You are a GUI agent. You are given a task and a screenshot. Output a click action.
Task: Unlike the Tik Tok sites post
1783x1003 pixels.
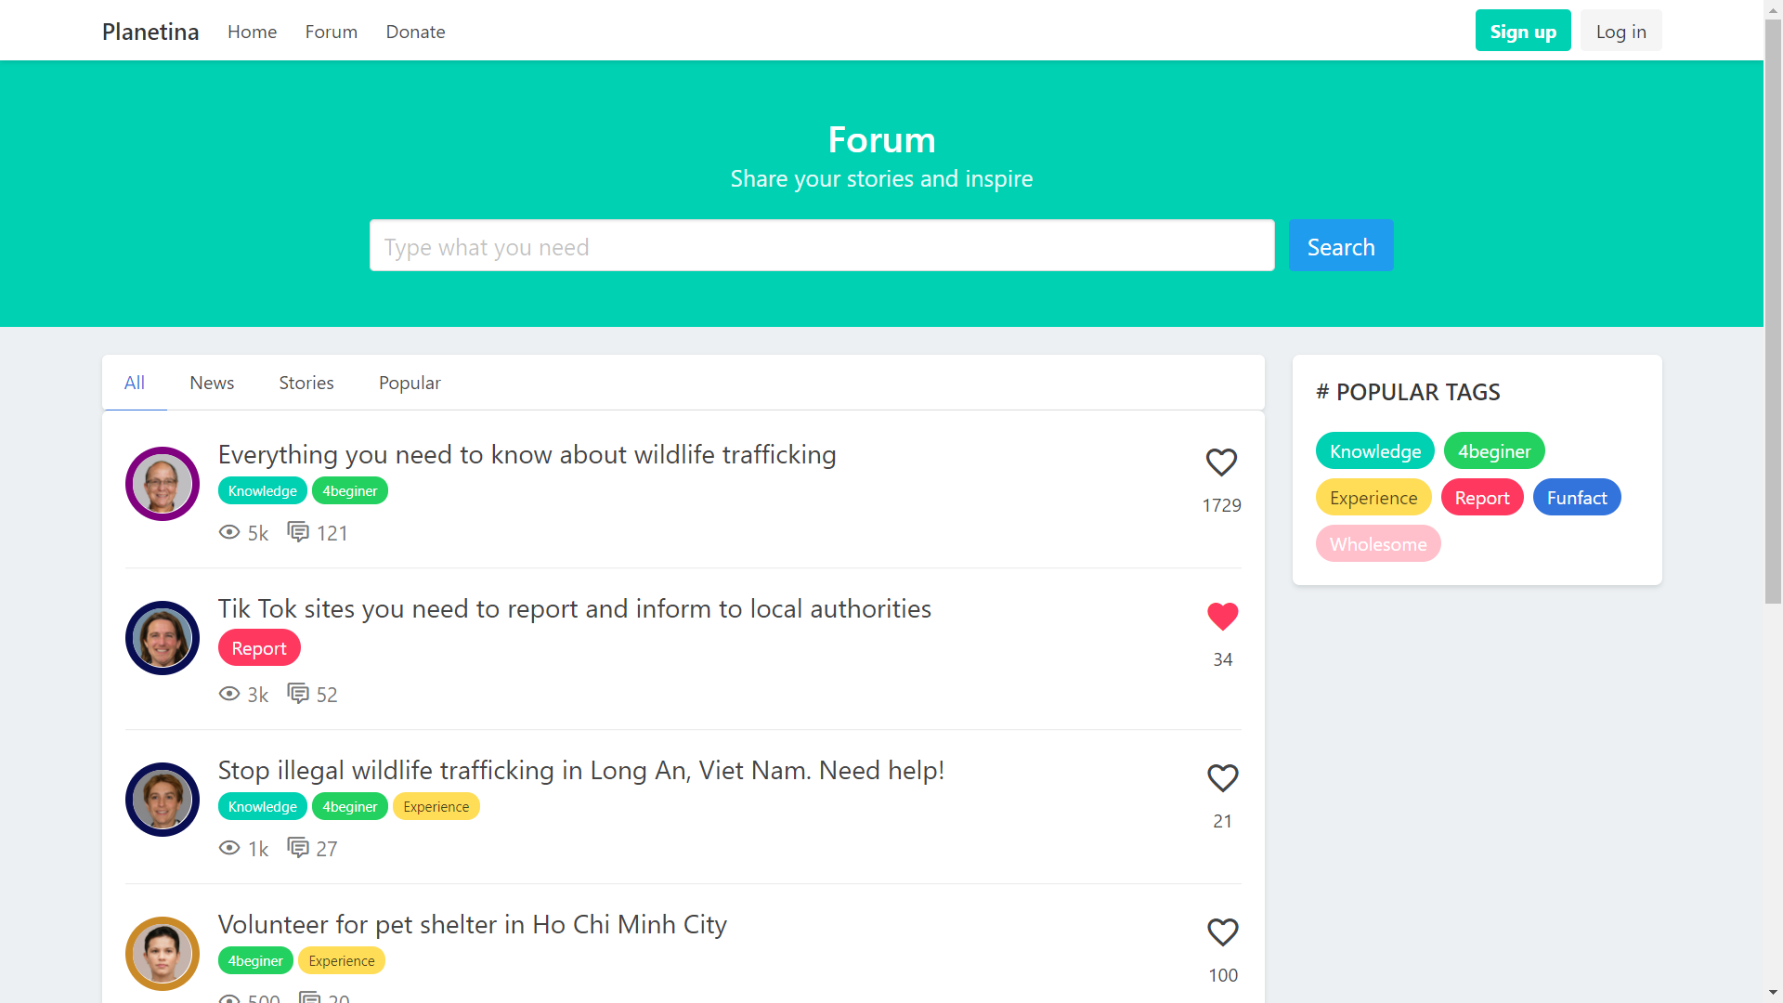click(1222, 617)
